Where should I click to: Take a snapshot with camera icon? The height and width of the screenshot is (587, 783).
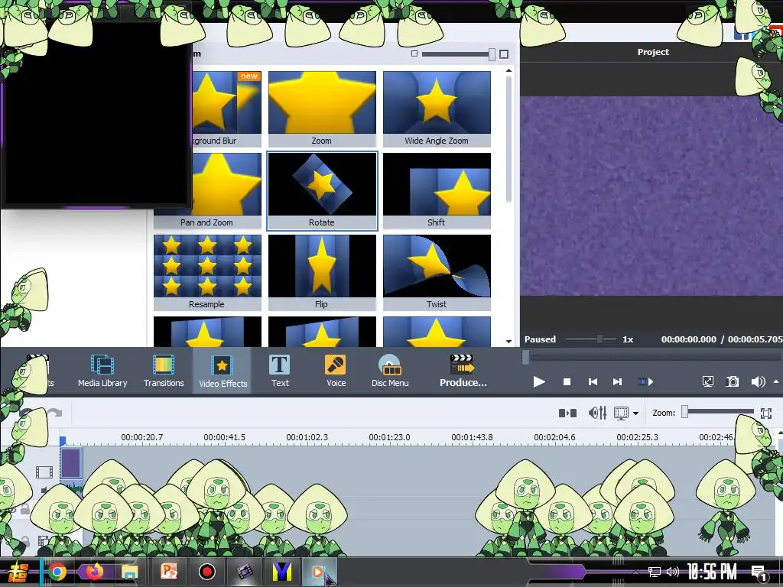point(732,382)
